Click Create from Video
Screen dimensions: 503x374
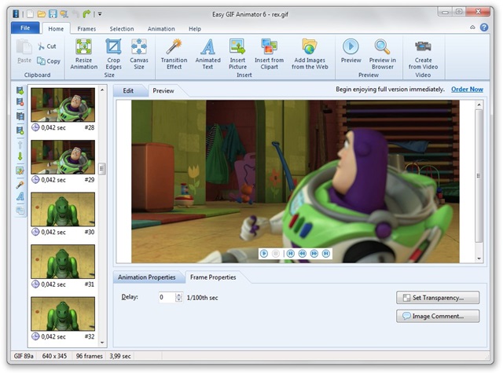pos(423,54)
